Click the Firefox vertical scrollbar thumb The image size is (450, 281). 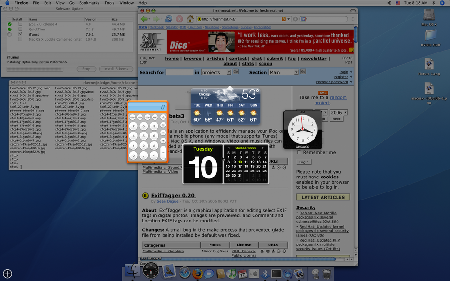[356, 34]
